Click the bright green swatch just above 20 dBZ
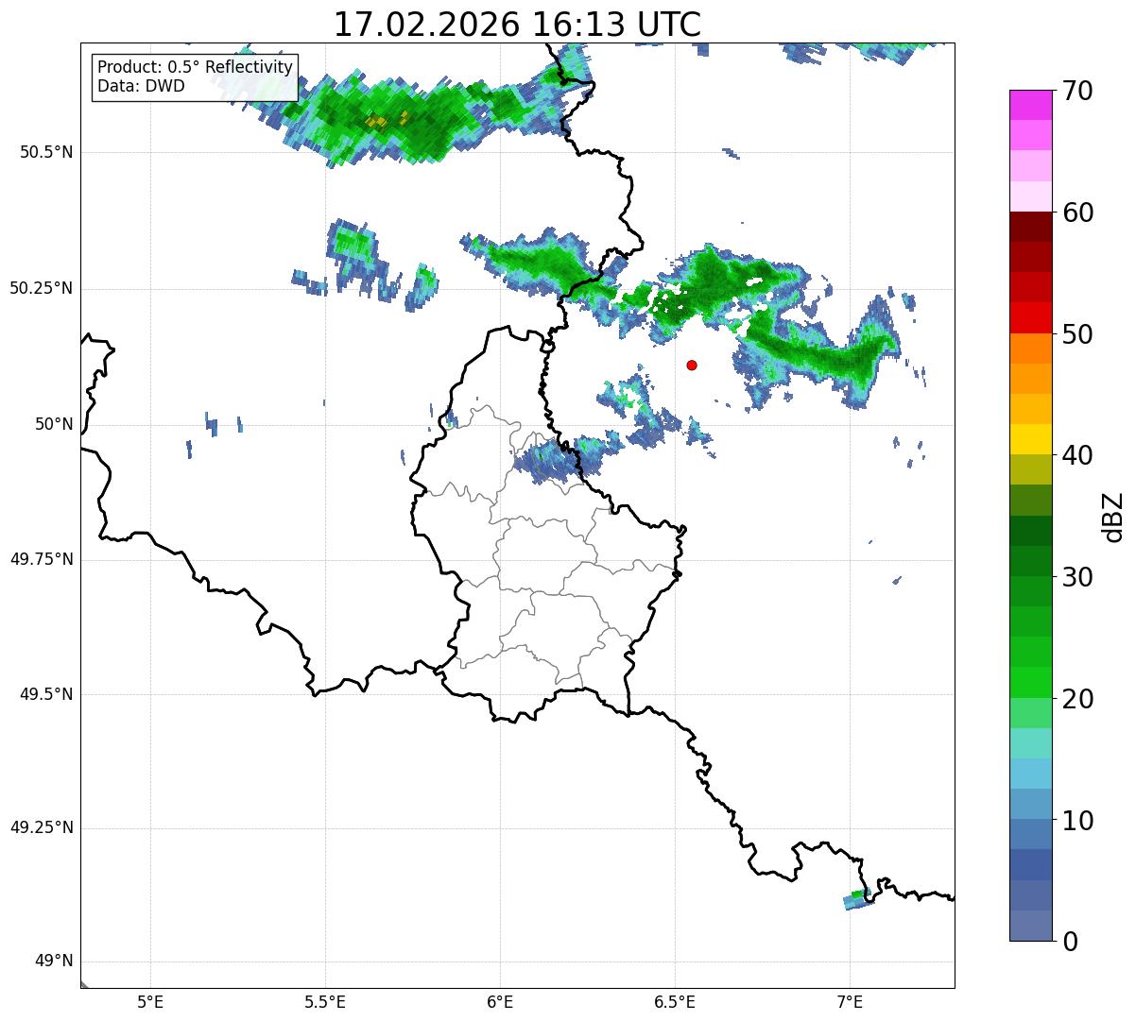The height and width of the screenshot is (1021, 1136). tap(1030, 683)
